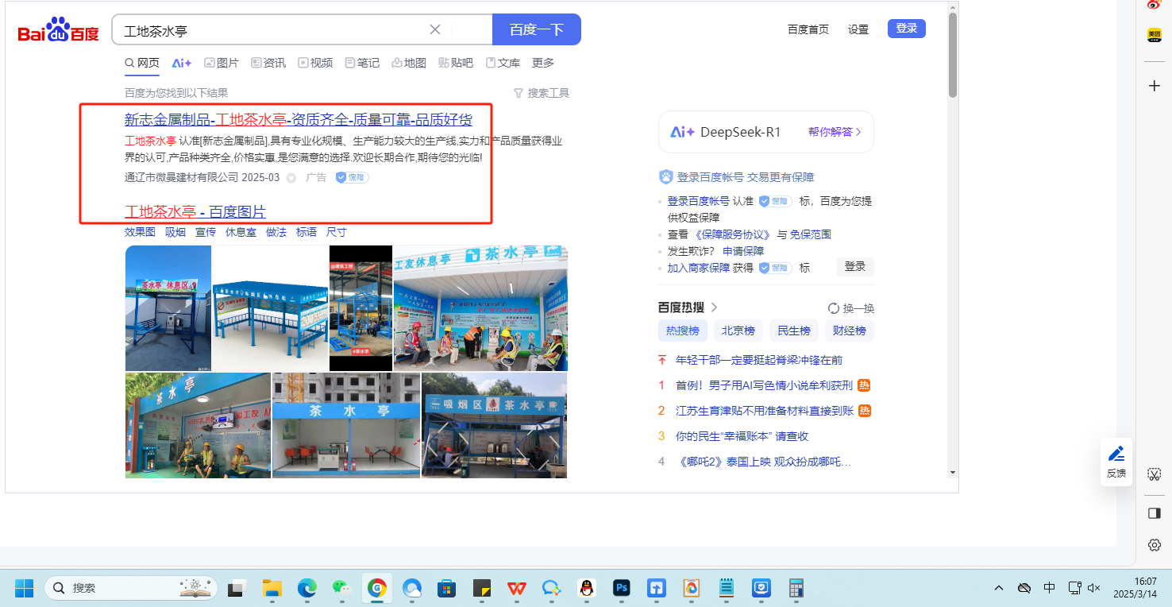The width and height of the screenshot is (1172, 607).
Task: Open Photoshop from the taskbar
Action: (622, 588)
